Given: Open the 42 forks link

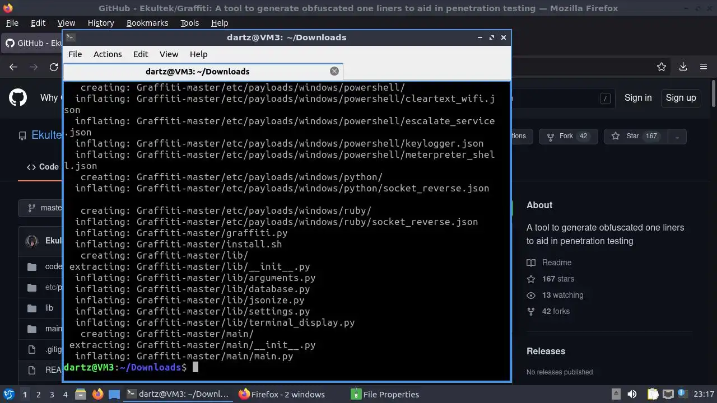Looking at the screenshot, I should 548,311.
